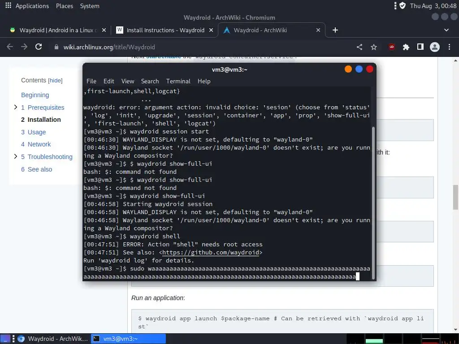Click the page vertical scrollbar thumb

tap(455, 197)
